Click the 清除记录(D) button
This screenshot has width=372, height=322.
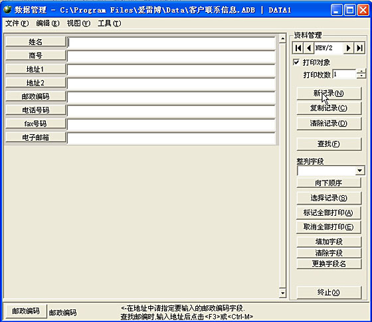click(x=329, y=123)
